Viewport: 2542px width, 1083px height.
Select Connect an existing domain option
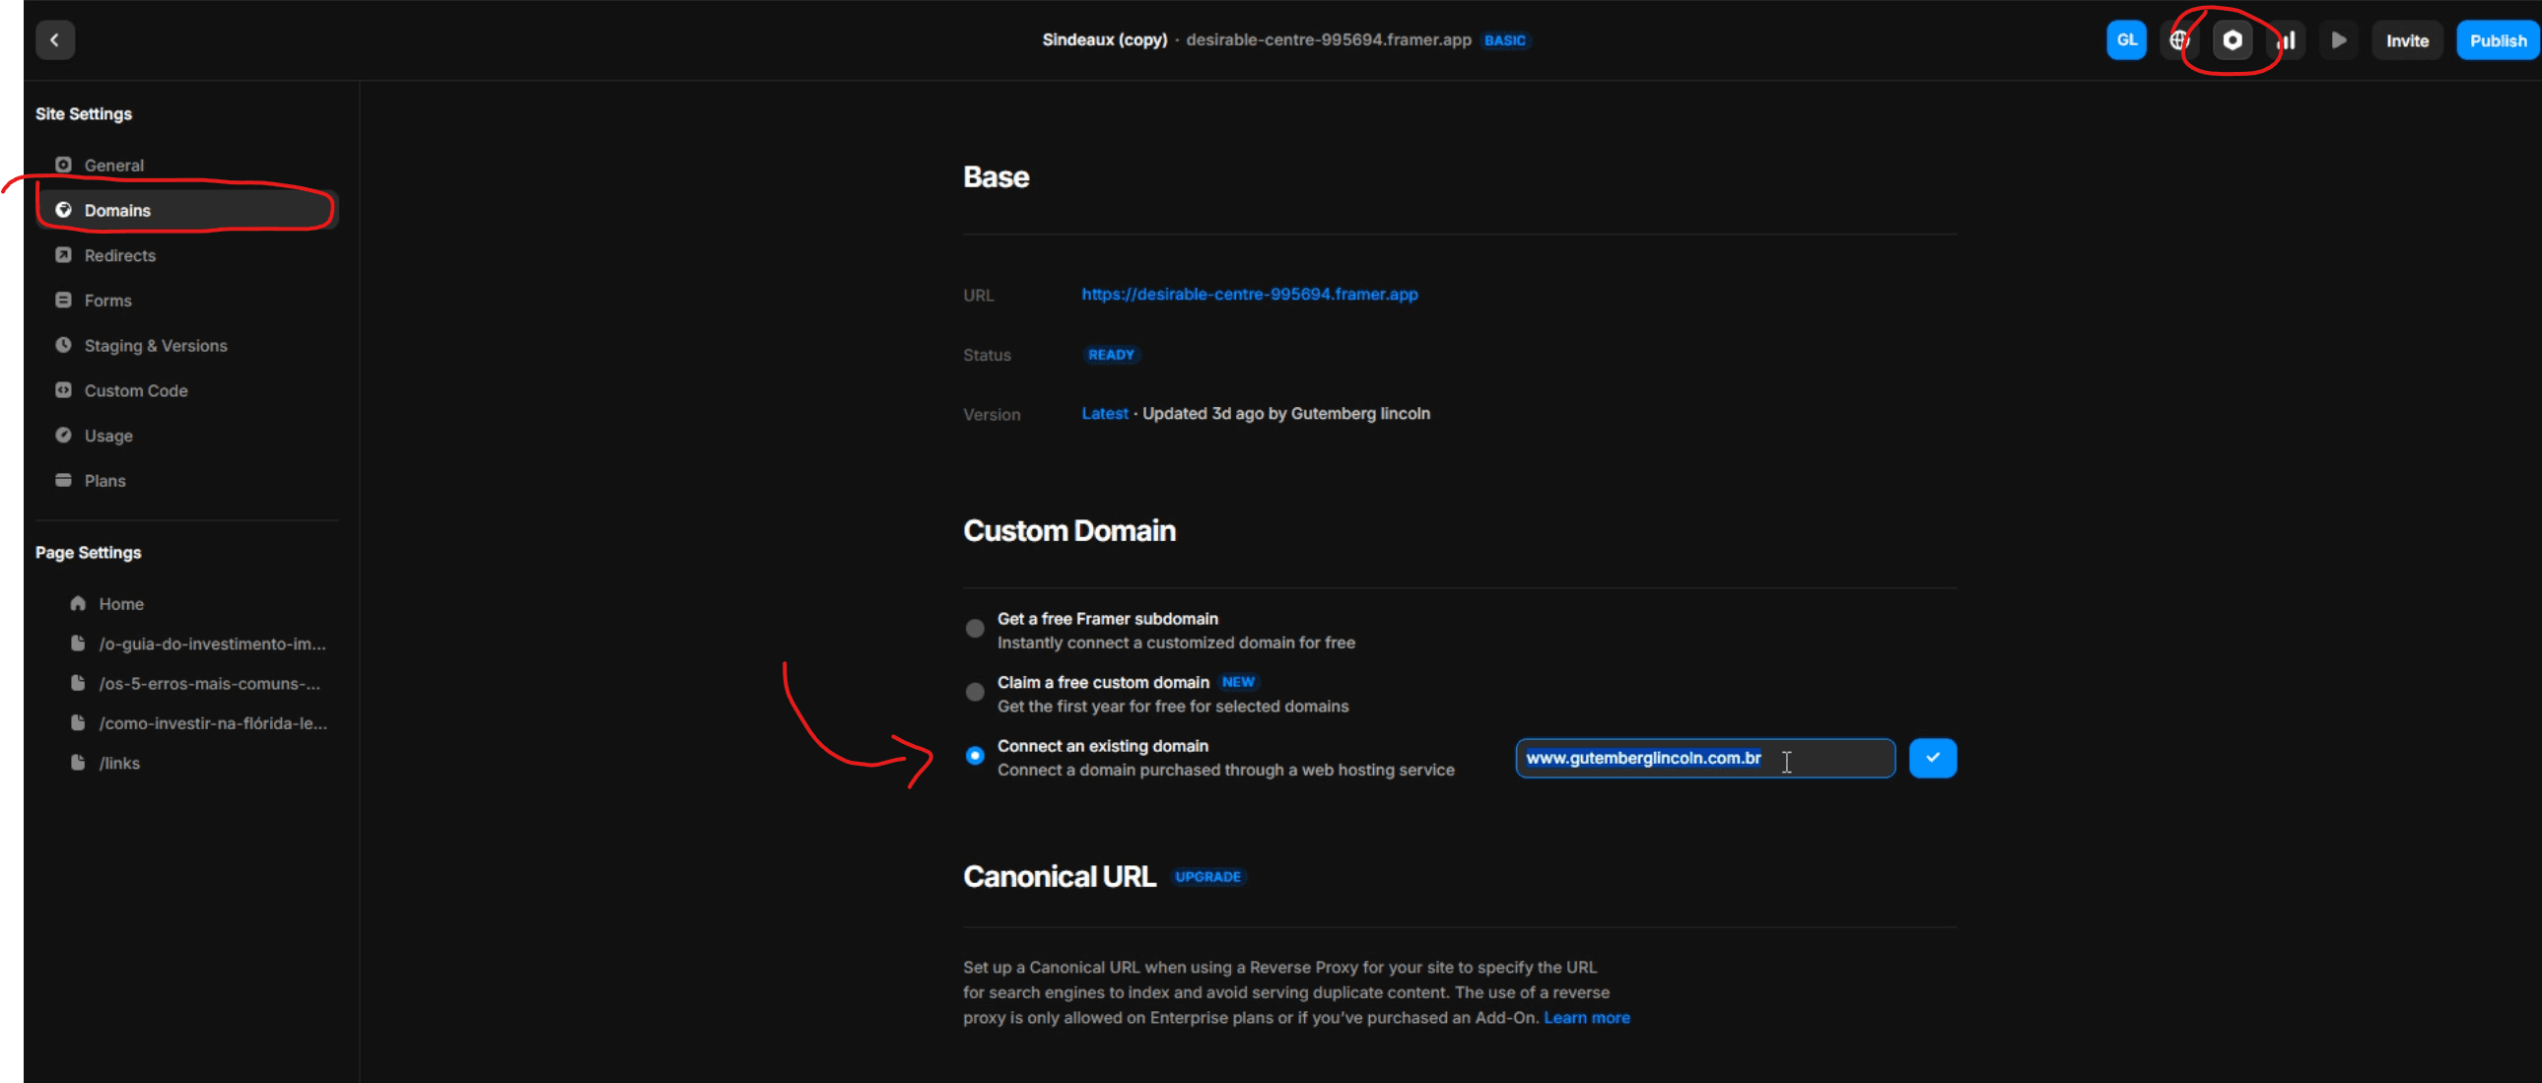pos(974,756)
